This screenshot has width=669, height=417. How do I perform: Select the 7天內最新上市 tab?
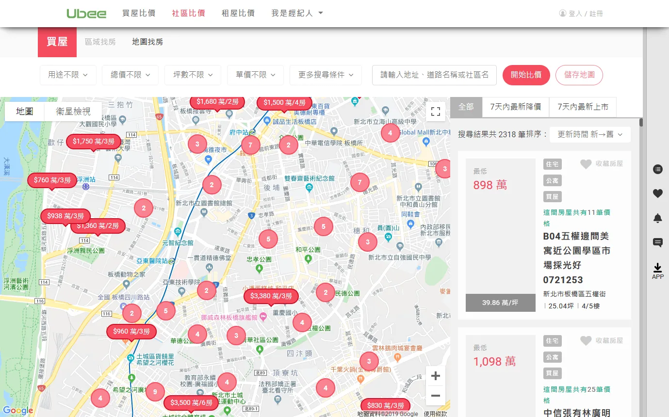(x=583, y=107)
